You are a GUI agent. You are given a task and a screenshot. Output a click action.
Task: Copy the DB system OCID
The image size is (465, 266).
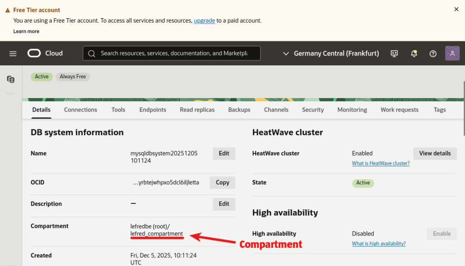pos(223,182)
